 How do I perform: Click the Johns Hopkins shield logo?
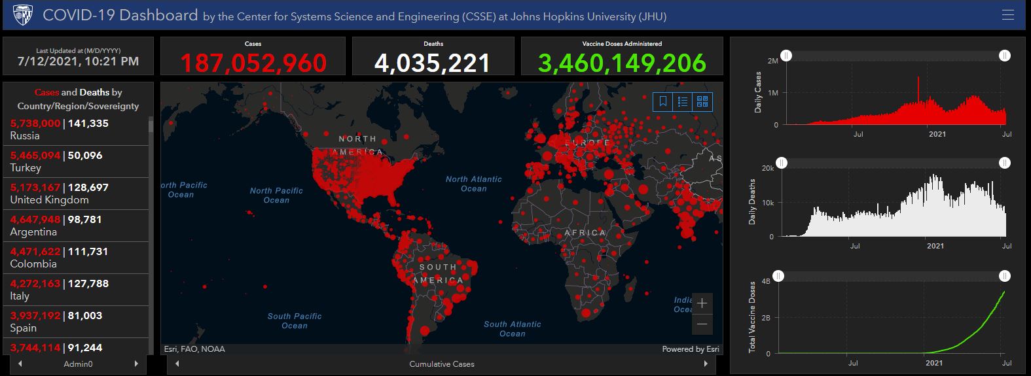point(23,15)
